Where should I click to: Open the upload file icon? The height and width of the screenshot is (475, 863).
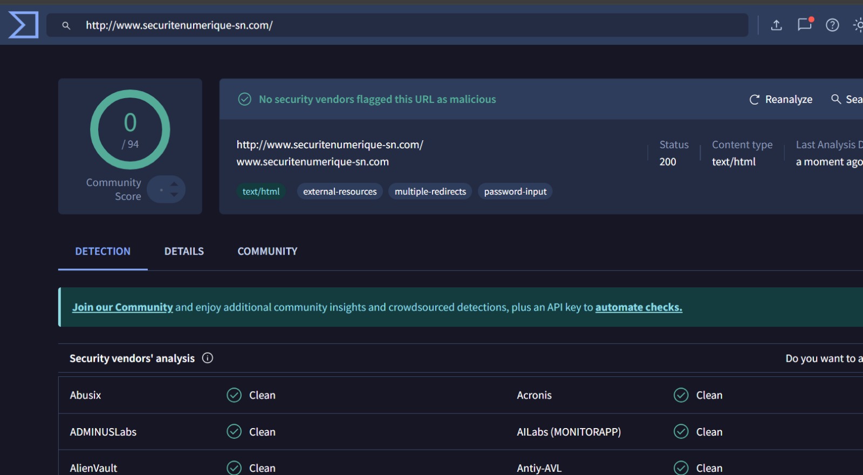coord(776,25)
